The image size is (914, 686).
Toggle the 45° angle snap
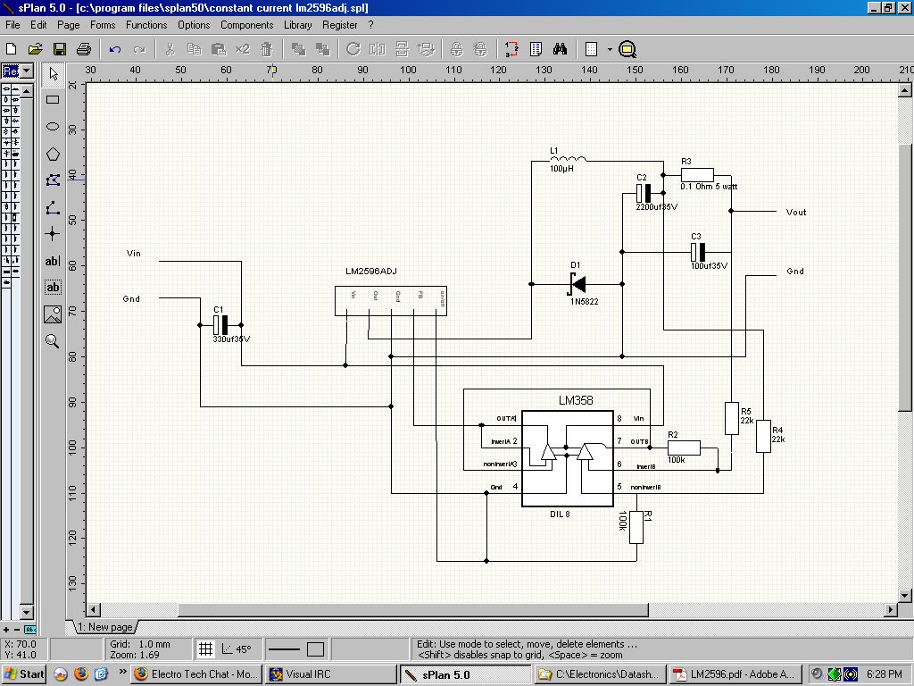click(x=237, y=649)
